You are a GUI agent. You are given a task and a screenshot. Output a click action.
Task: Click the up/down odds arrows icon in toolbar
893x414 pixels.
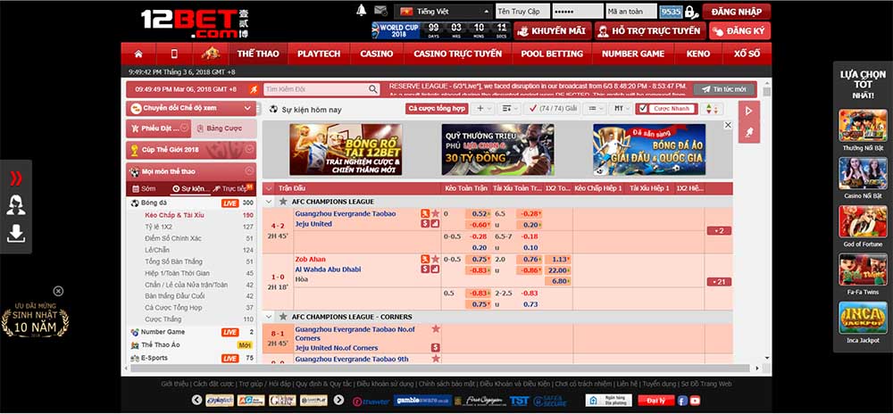point(712,109)
